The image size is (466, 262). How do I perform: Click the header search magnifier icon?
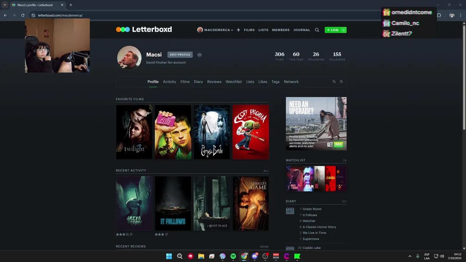coord(317,30)
